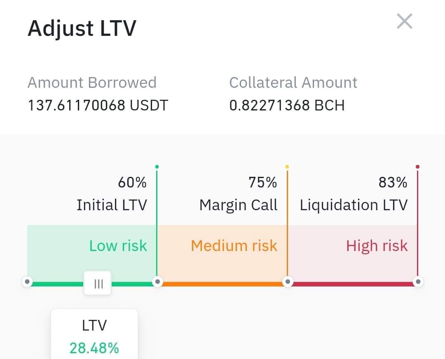The image size is (445, 359).
Task: Click the LTV 28.48% tooltip box
Action: point(94,334)
